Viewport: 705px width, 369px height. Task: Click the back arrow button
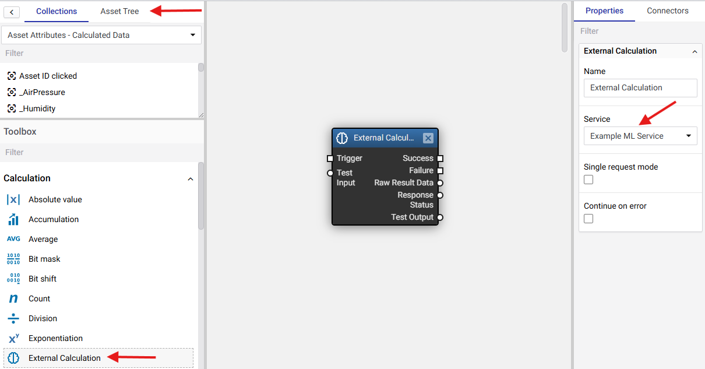tap(12, 12)
